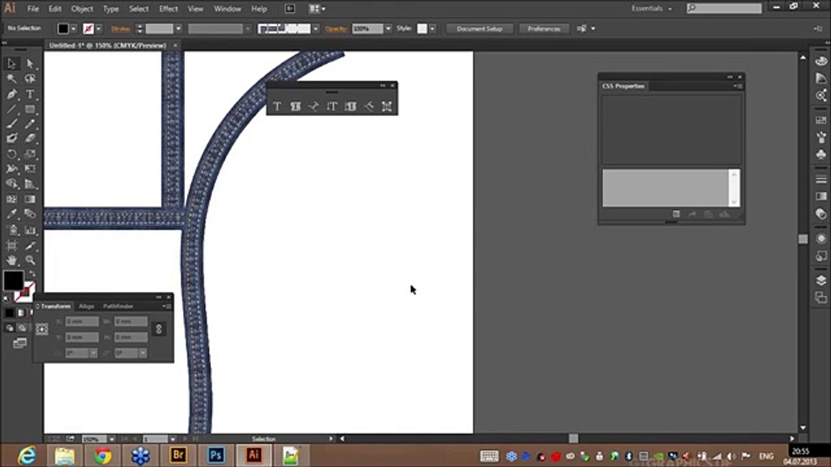The width and height of the screenshot is (831, 467).
Task: Select the Rotate tool
Action: pyautogui.click(x=12, y=154)
